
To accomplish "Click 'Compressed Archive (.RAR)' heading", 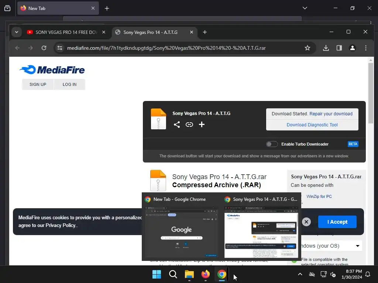I will [216, 185].
